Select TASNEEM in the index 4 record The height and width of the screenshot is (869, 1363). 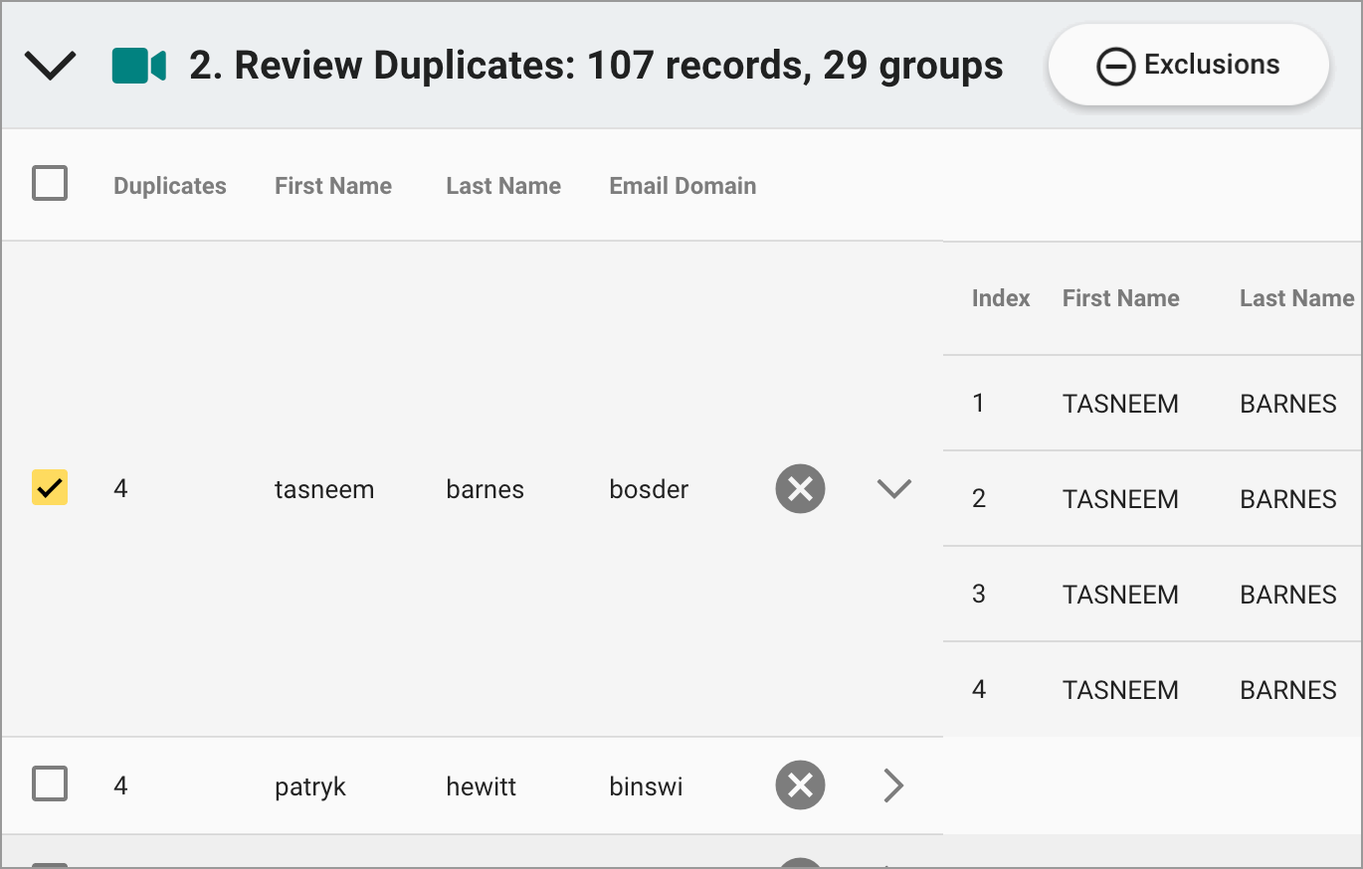[1120, 690]
